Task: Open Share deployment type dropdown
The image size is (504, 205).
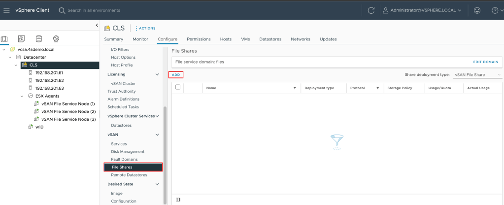Action: [x=477, y=74]
